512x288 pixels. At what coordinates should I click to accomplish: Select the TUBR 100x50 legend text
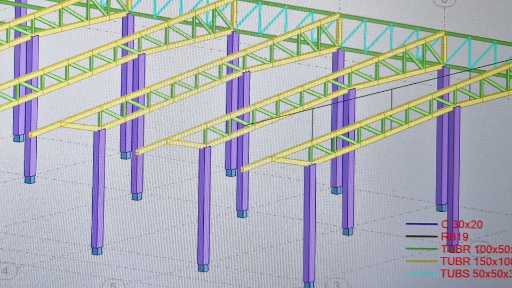(x=475, y=249)
